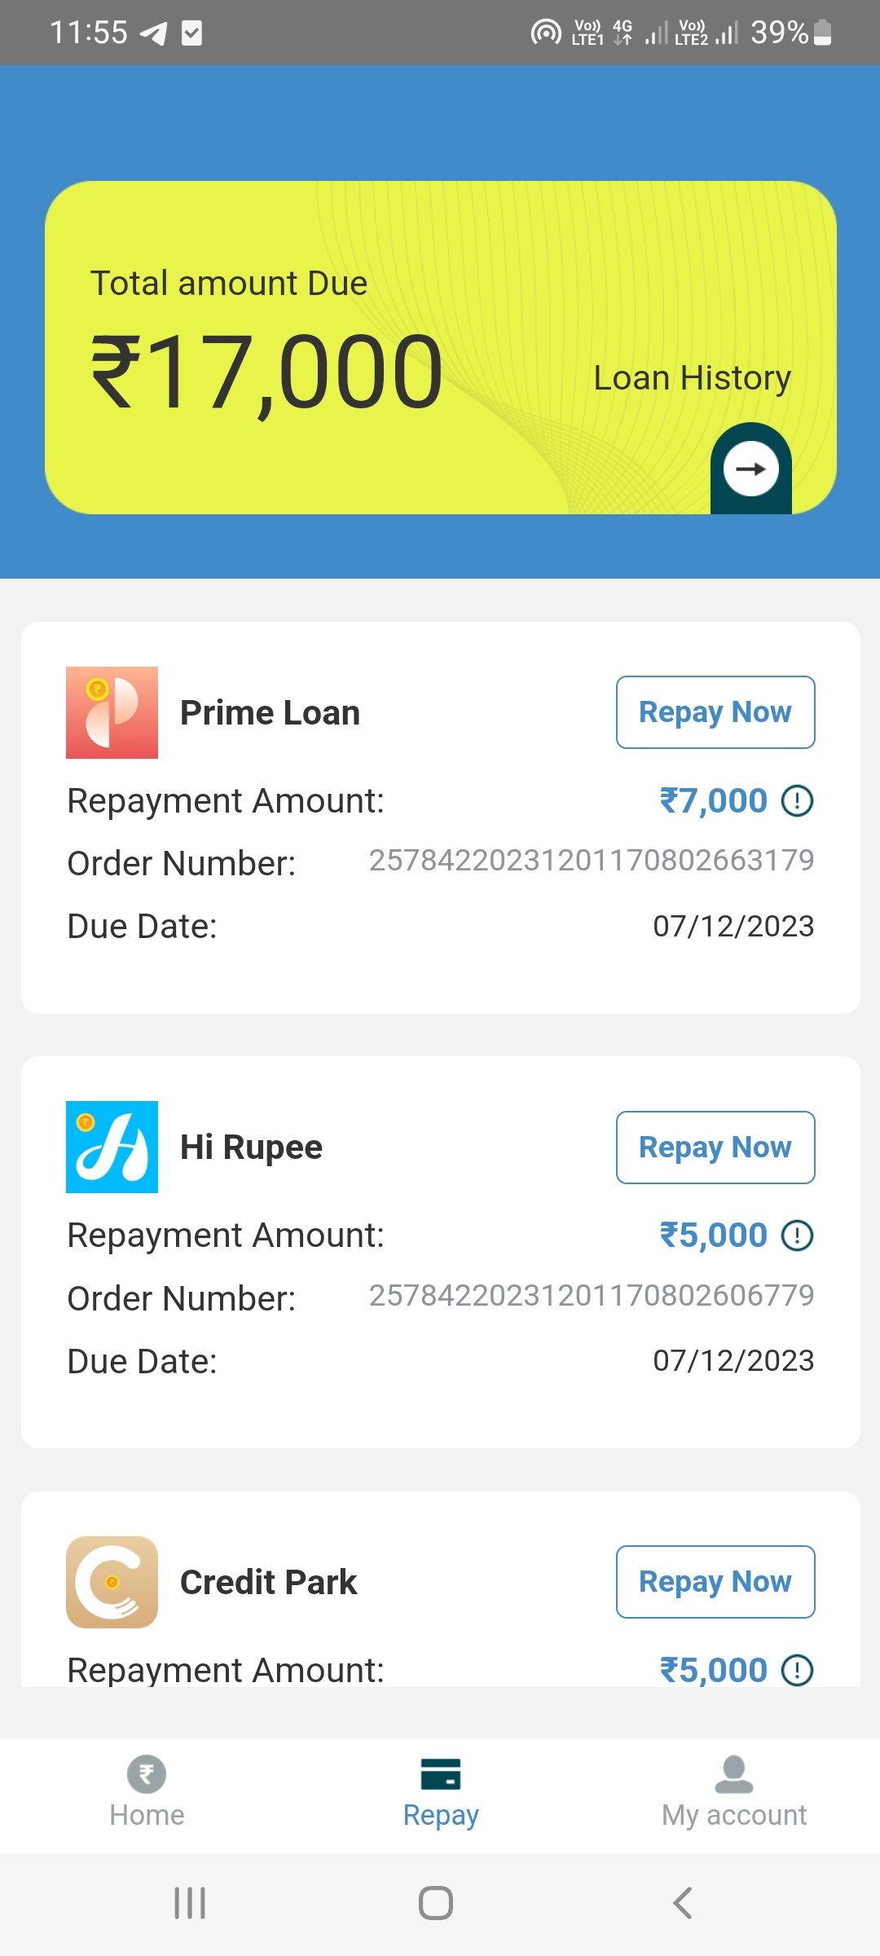Select the Repay tab

pyautogui.click(x=441, y=1791)
